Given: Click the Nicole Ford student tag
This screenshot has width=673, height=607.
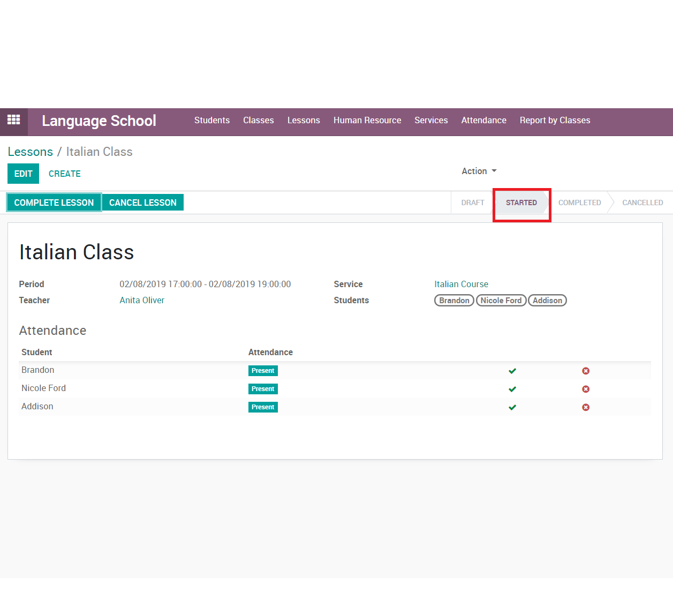Looking at the screenshot, I should click(501, 301).
